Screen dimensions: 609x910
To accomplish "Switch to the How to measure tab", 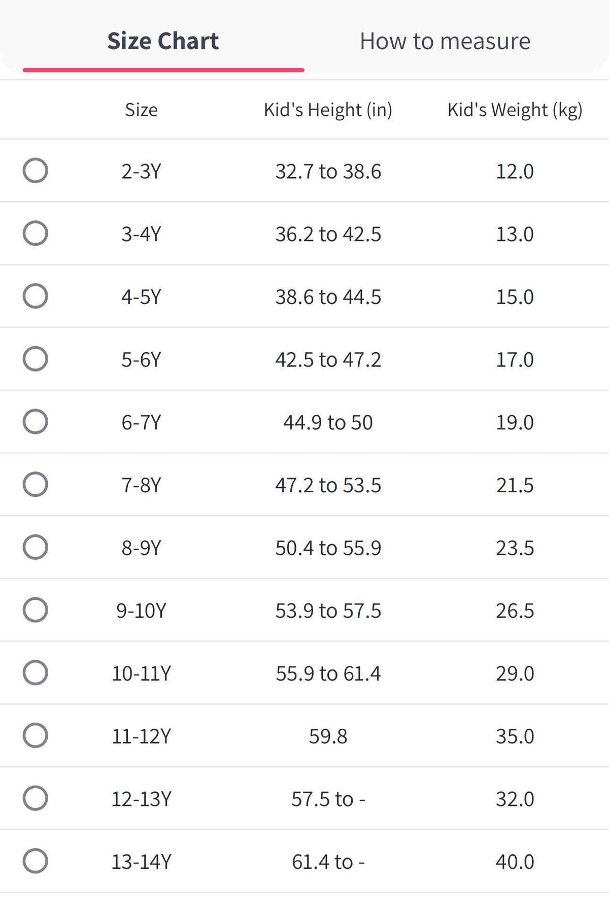I will (x=445, y=41).
